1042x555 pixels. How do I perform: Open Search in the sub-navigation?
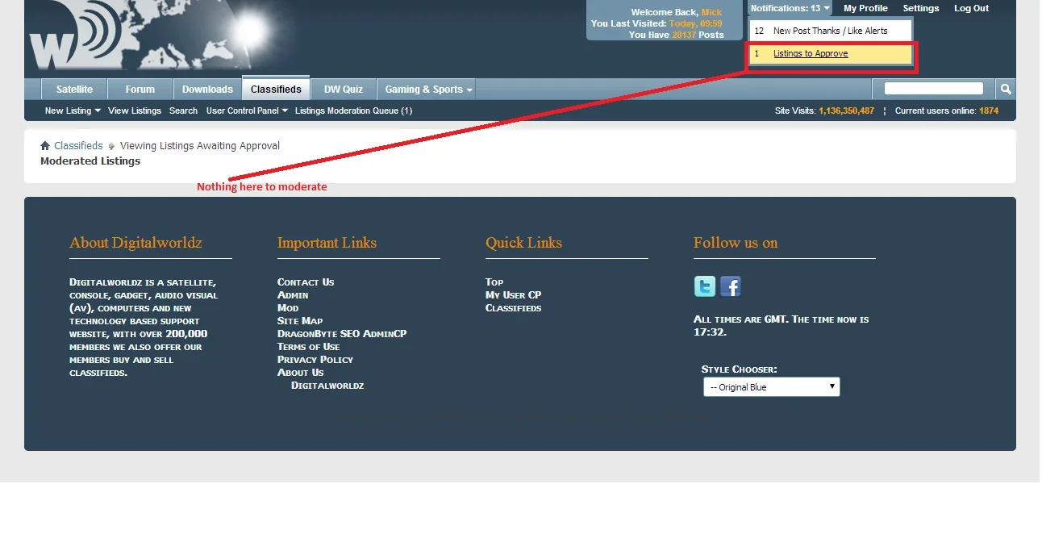click(x=183, y=111)
